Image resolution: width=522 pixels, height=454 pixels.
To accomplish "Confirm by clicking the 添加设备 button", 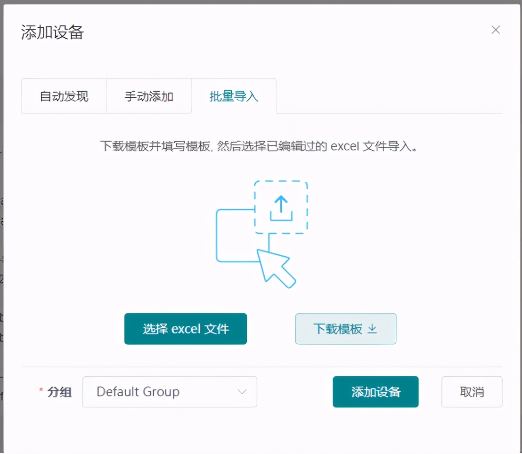I will coord(375,391).
